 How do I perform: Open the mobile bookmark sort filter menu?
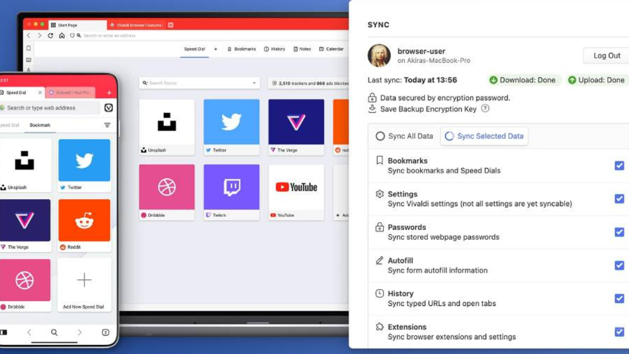tap(107, 125)
